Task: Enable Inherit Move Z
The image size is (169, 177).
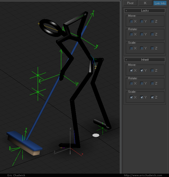Action: tap(152, 71)
